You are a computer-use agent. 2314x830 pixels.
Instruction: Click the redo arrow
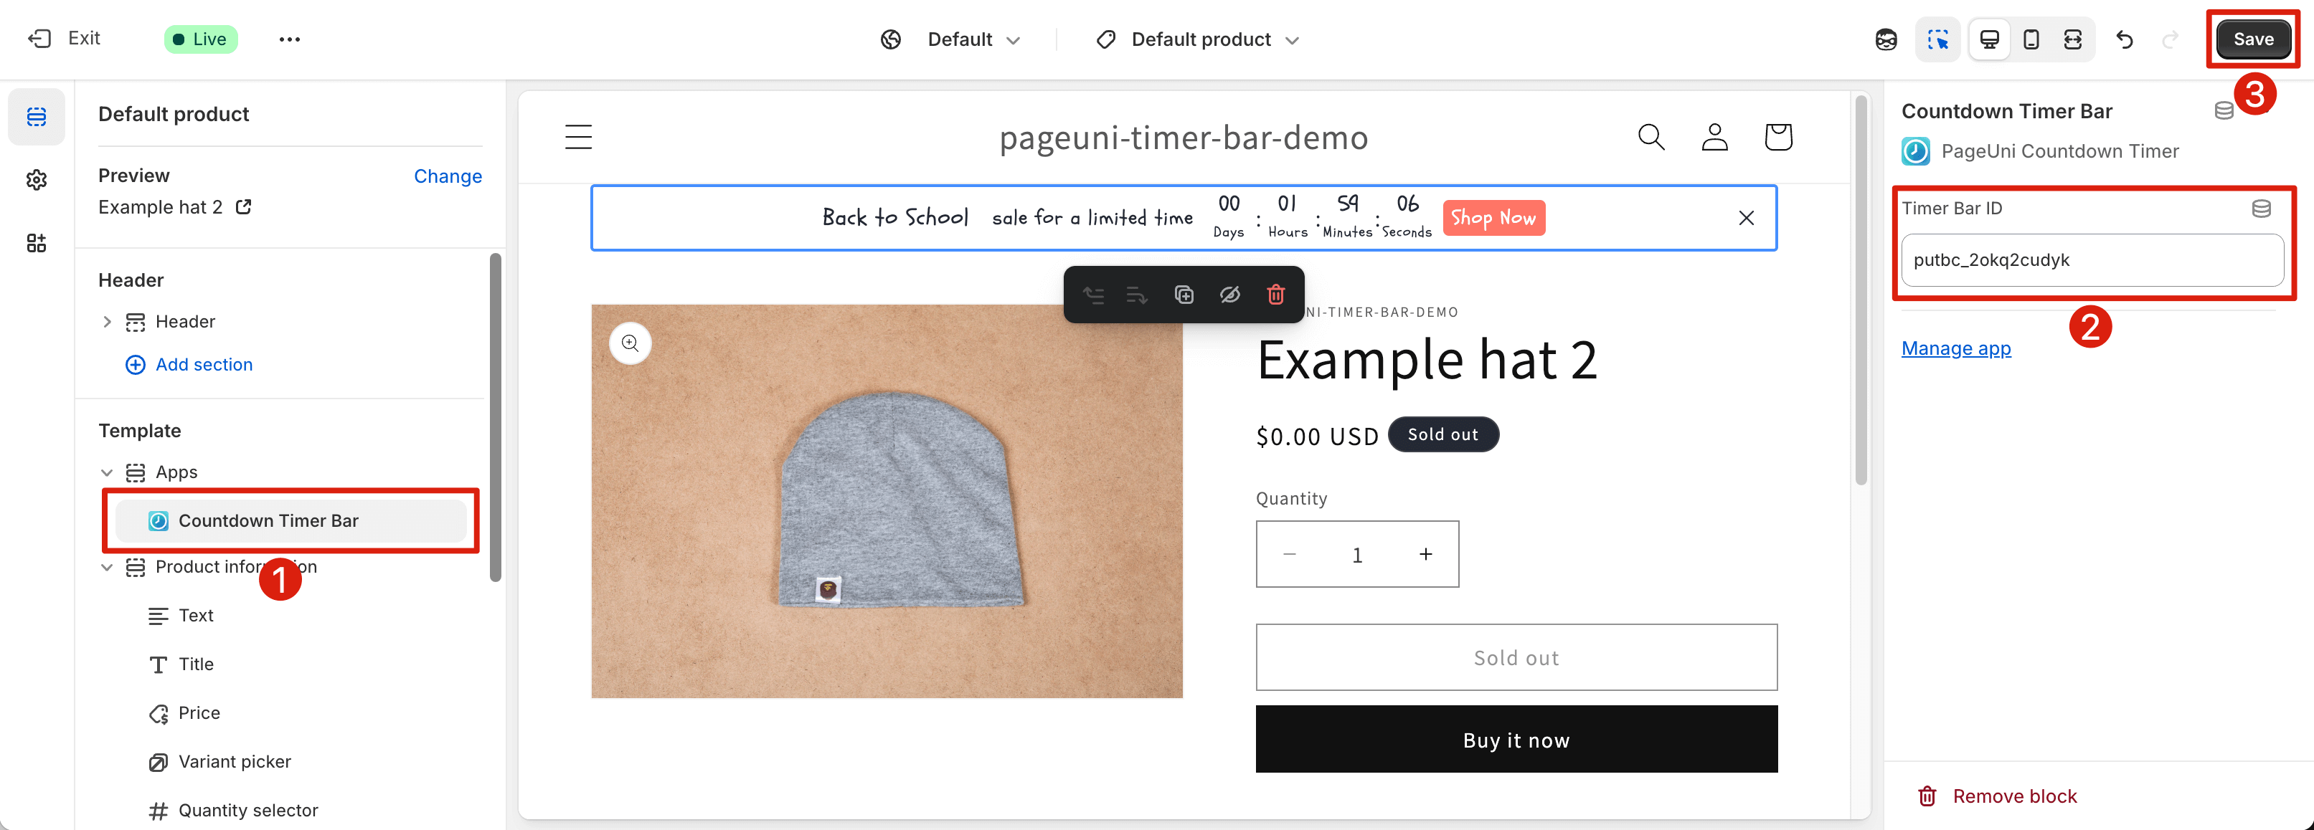tap(2171, 39)
